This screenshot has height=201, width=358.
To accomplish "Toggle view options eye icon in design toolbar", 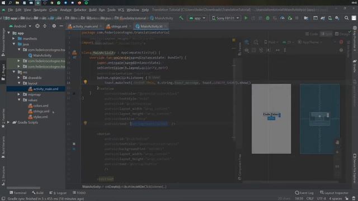I will click(247, 50).
